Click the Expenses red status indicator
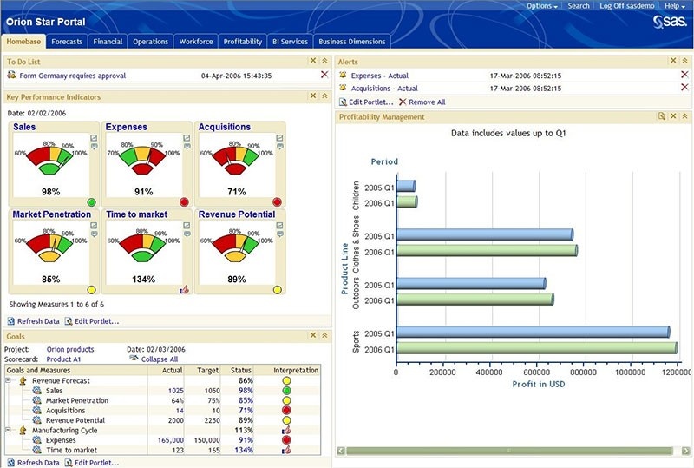This screenshot has height=468, width=694. (x=185, y=202)
